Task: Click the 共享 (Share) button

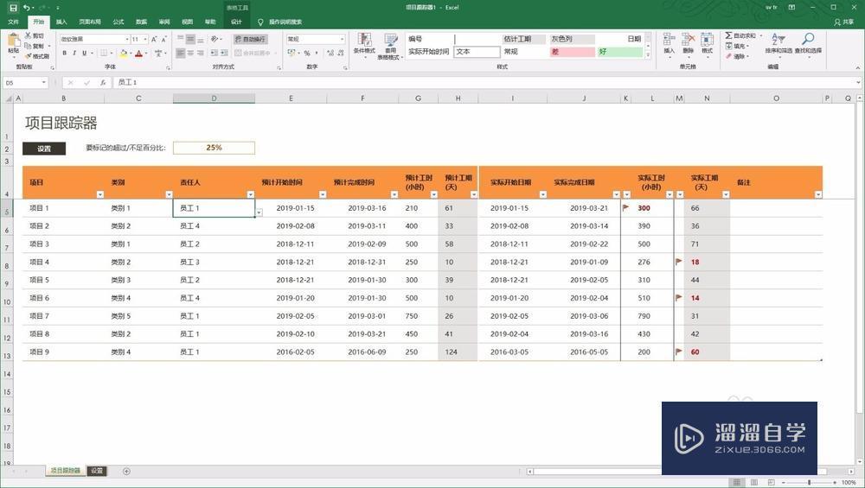Action: [844, 22]
